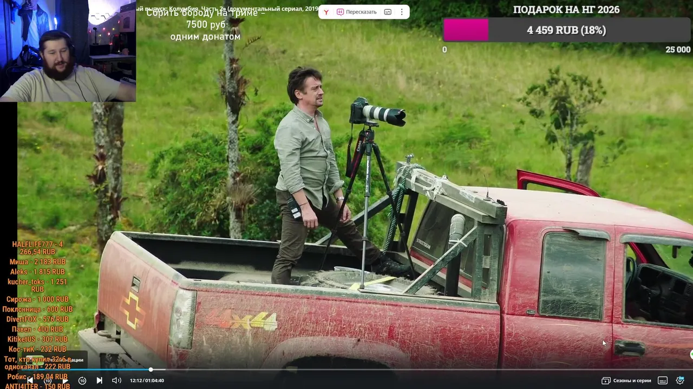Click donor entry KitiketUS - 307 RUB
Viewport: 693px width, 389px height.
click(x=37, y=339)
